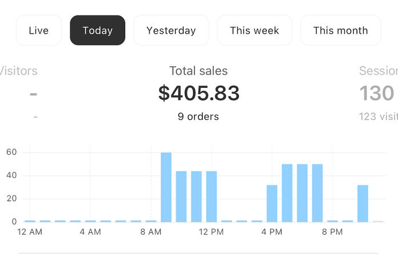This screenshot has height=254, width=398.
Task: Click the last tall bar after 8 PM
Action: (363, 203)
